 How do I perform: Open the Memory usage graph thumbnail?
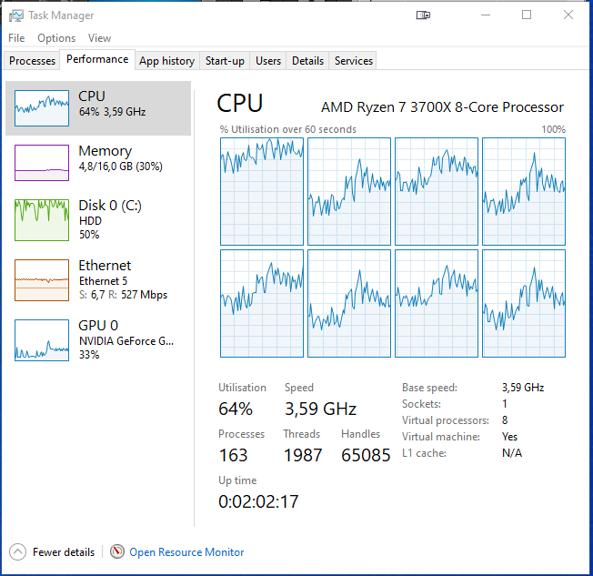coord(42,163)
